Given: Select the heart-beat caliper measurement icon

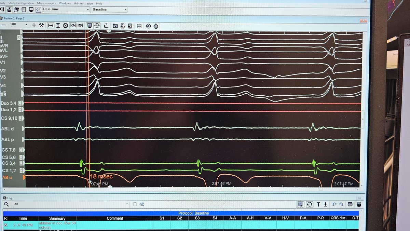Looking at the screenshot, I should [80, 25].
